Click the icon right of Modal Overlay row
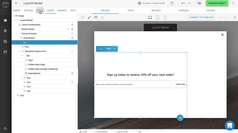This screenshot has height=133, width=238. pyautogui.click(x=72, y=29)
